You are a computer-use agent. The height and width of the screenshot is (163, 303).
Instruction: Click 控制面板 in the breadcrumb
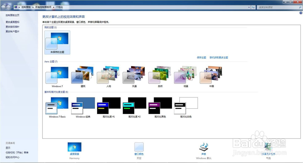(x=26, y=7)
